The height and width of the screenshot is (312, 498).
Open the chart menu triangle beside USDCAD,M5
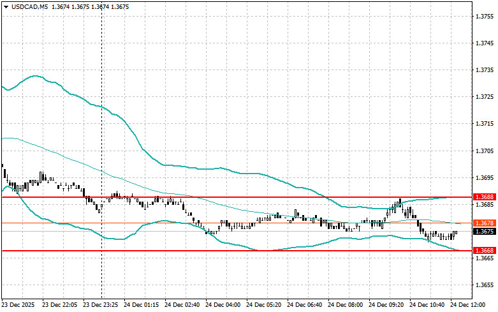pyautogui.click(x=6, y=6)
